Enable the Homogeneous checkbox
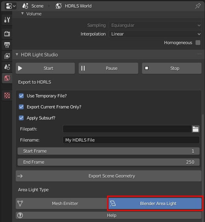 tap(198, 43)
